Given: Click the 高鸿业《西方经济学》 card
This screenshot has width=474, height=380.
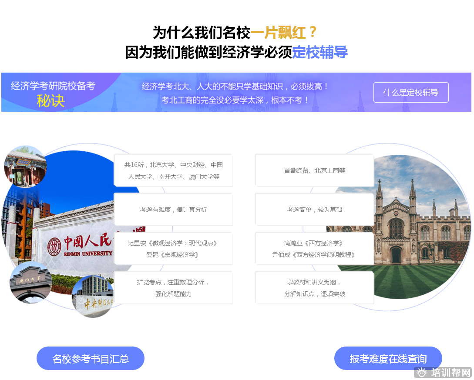Looking at the screenshot, I should pos(314,249).
